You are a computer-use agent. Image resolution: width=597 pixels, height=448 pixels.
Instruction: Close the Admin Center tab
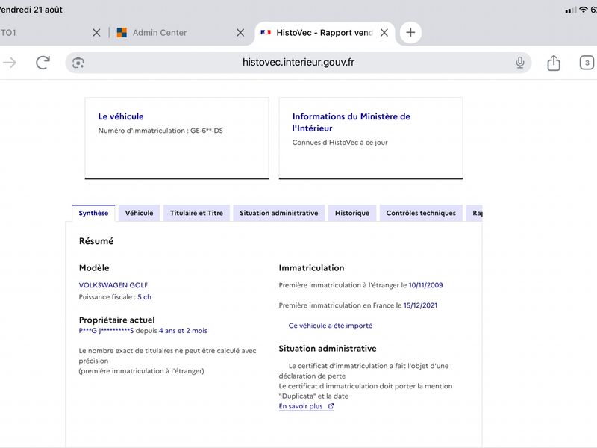tap(240, 33)
